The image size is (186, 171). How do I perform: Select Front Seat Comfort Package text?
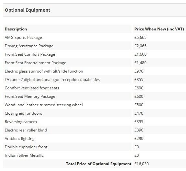[30, 54]
